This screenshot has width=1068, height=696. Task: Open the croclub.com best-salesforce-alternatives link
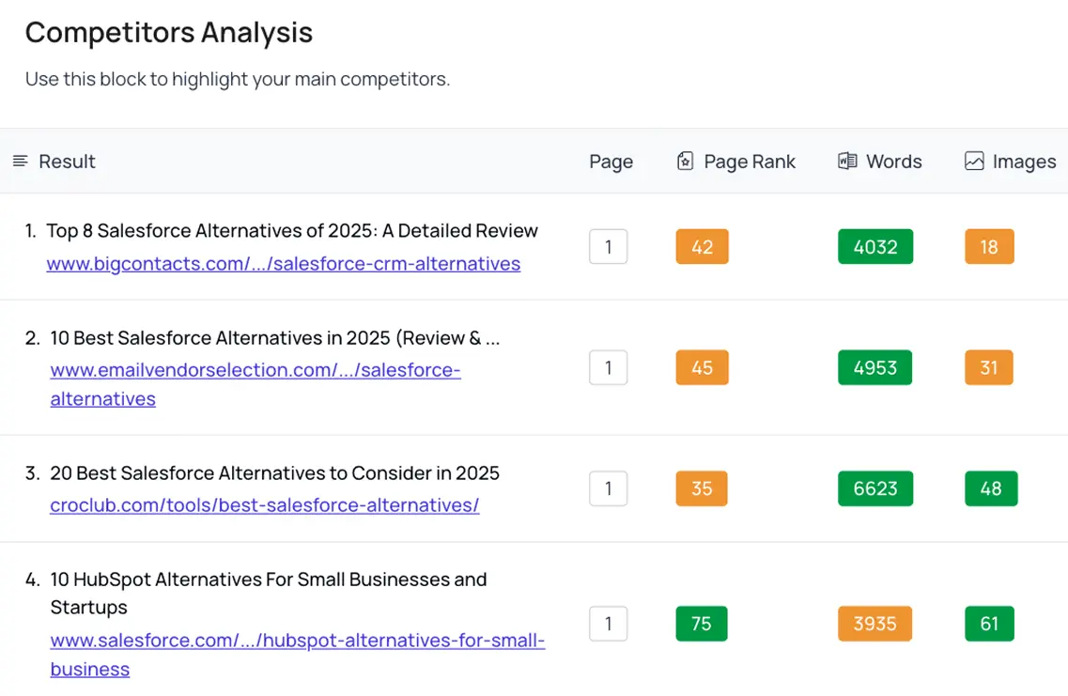click(264, 505)
